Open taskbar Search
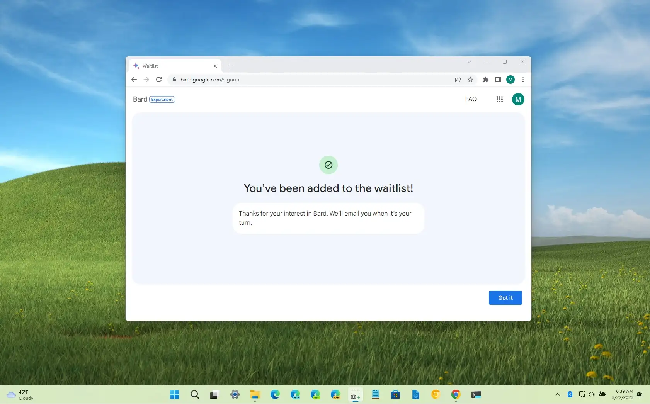The height and width of the screenshot is (404, 650). click(x=195, y=394)
